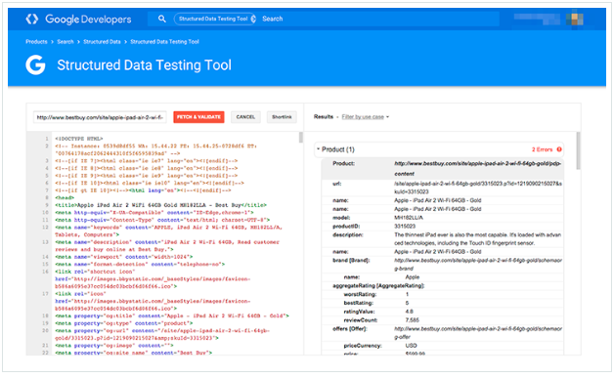Viewport: 614px width, 378px height.
Task: Collapse the Product (1) results section
Action: coord(319,149)
